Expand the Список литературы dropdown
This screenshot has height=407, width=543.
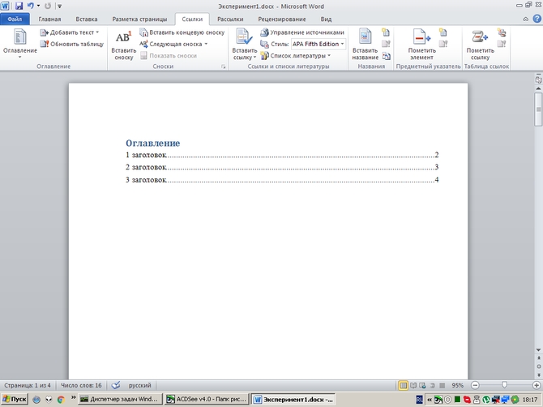tap(300, 56)
